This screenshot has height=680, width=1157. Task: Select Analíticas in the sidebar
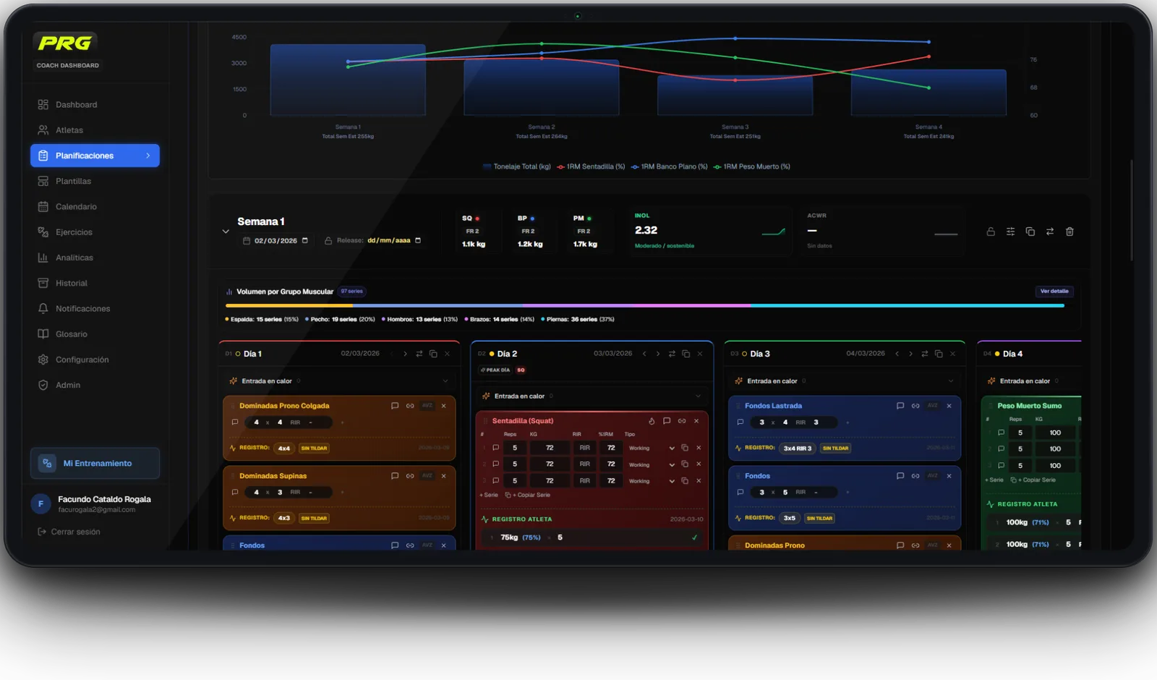click(95, 258)
